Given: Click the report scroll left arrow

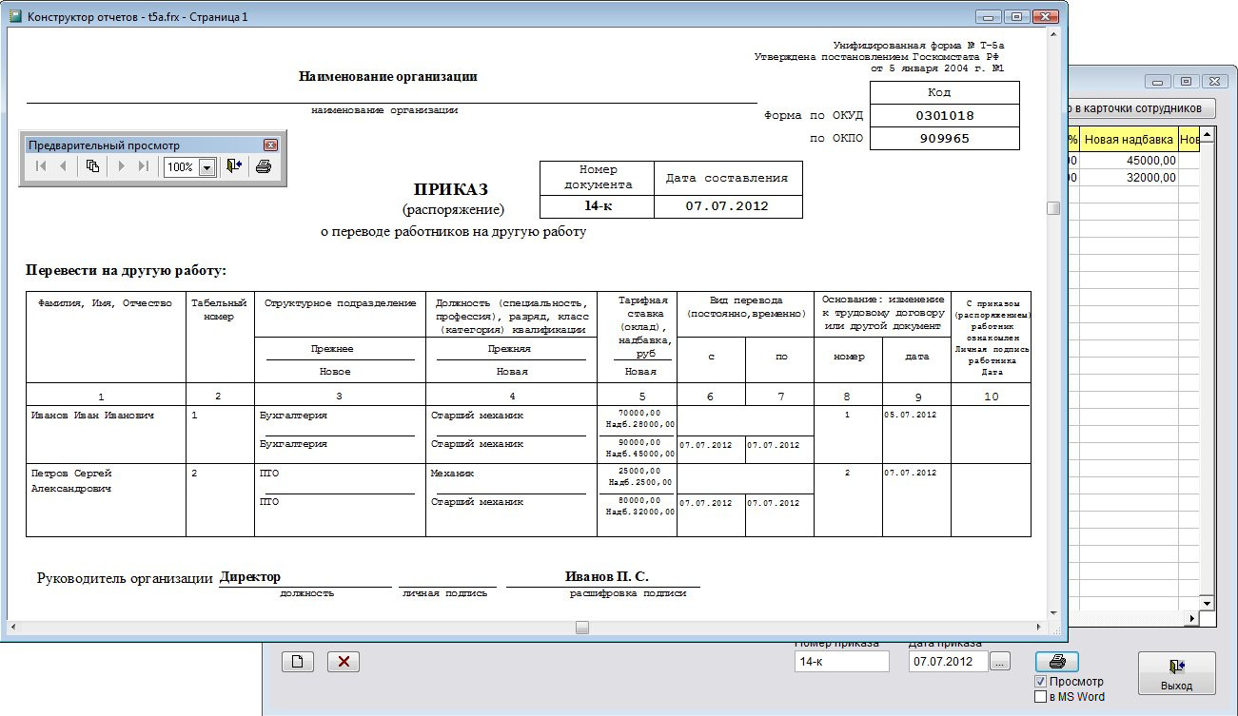Looking at the screenshot, I should pyautogui.click(x=14, y=627).
